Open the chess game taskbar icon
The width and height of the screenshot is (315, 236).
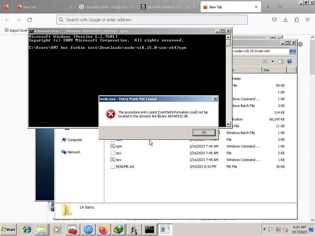click(134, 230)
